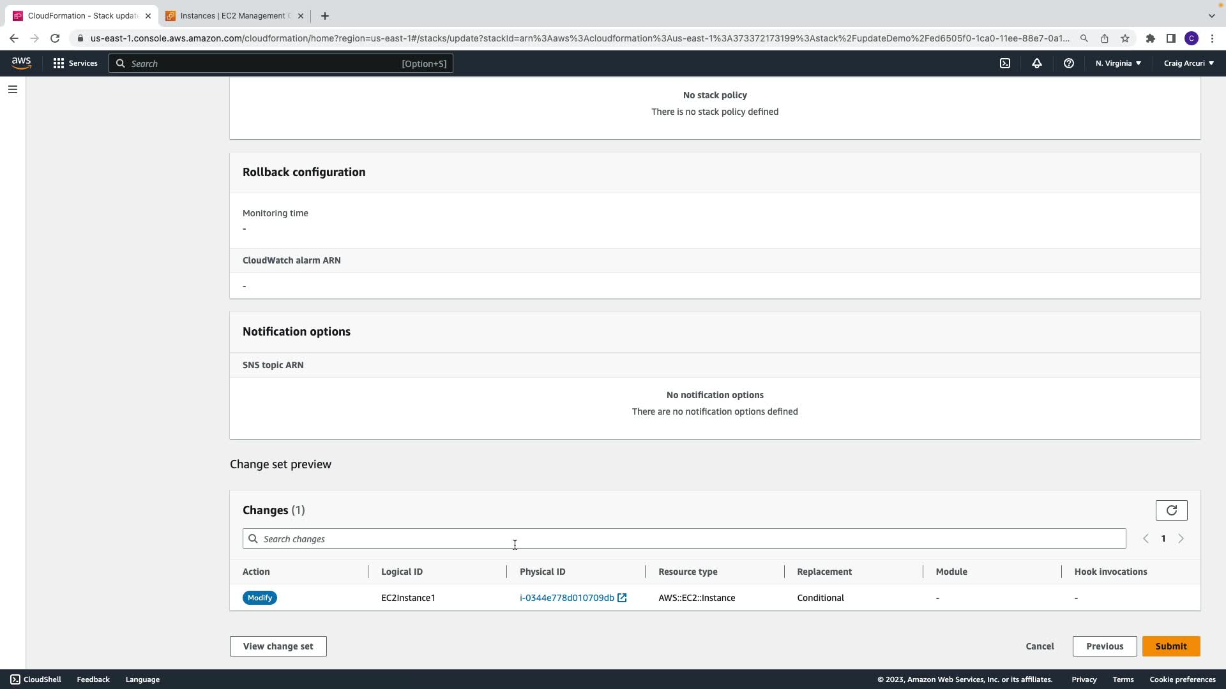Open the notifications bell icon

(1036, 63)
